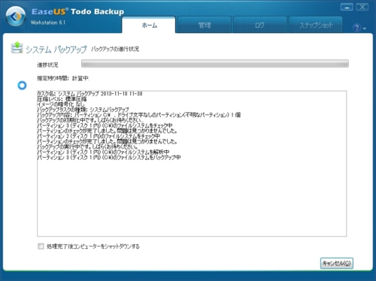Open the スナップショット tab

[316, 25]
